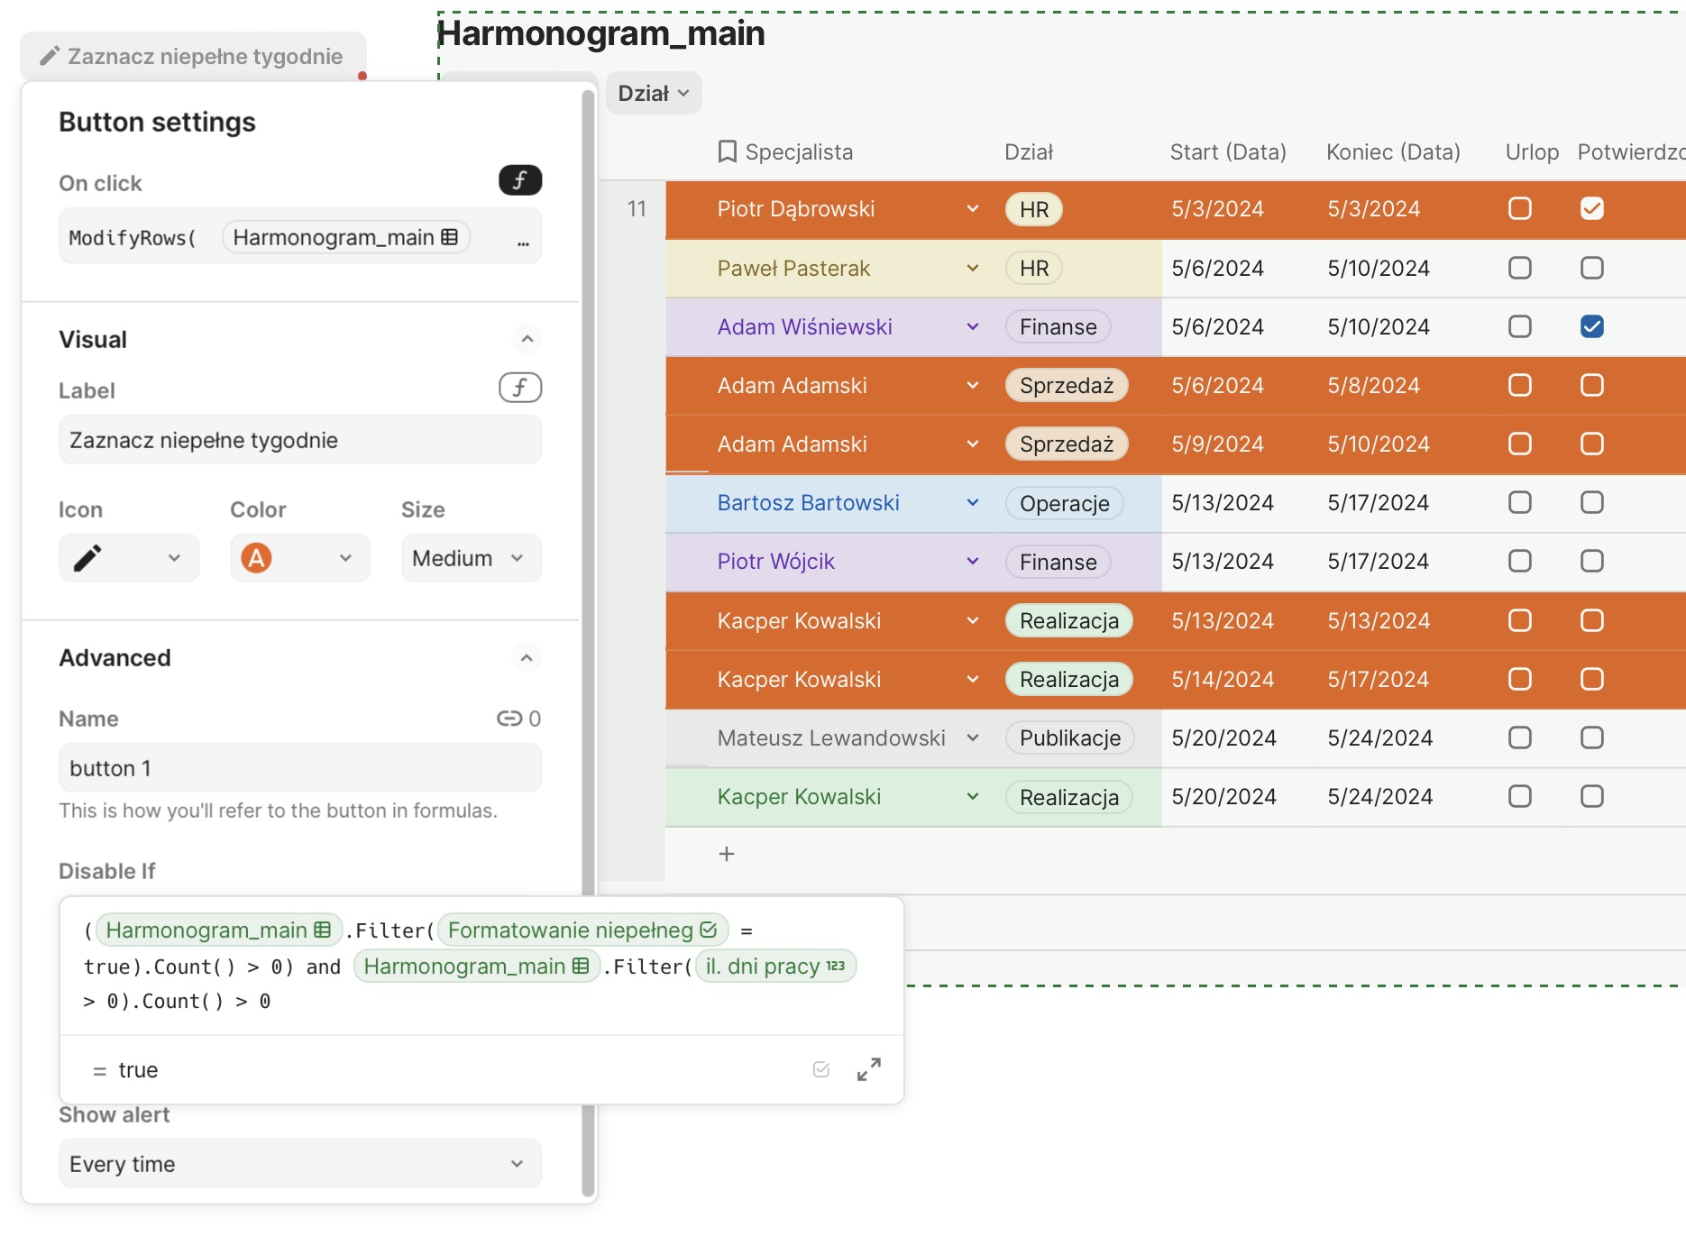Check Urlop box for Paweł Pasterak
1686x1246 pixels.
(x=1520, y=268)
